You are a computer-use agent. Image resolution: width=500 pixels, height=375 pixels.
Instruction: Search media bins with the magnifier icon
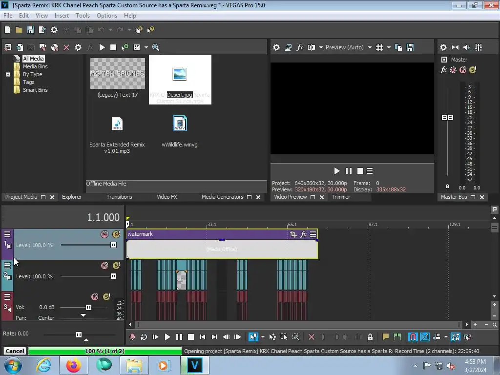(x=156, y=47)
